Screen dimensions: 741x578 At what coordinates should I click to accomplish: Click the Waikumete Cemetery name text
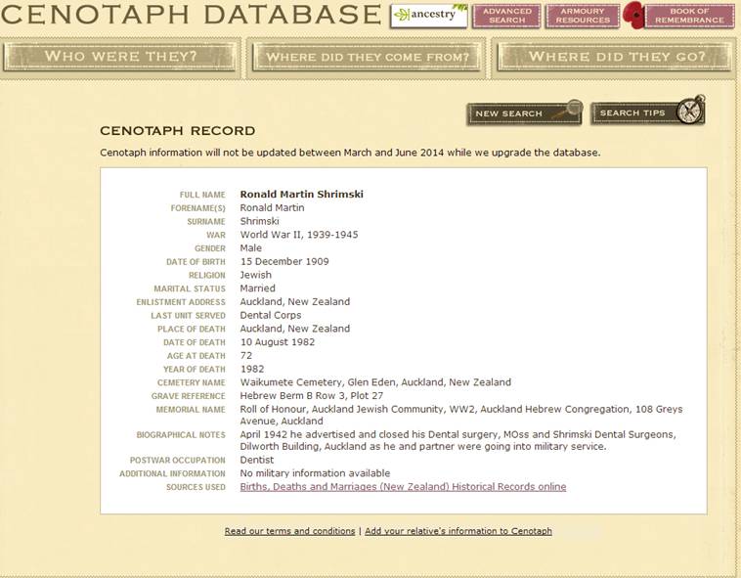[375, 382]
